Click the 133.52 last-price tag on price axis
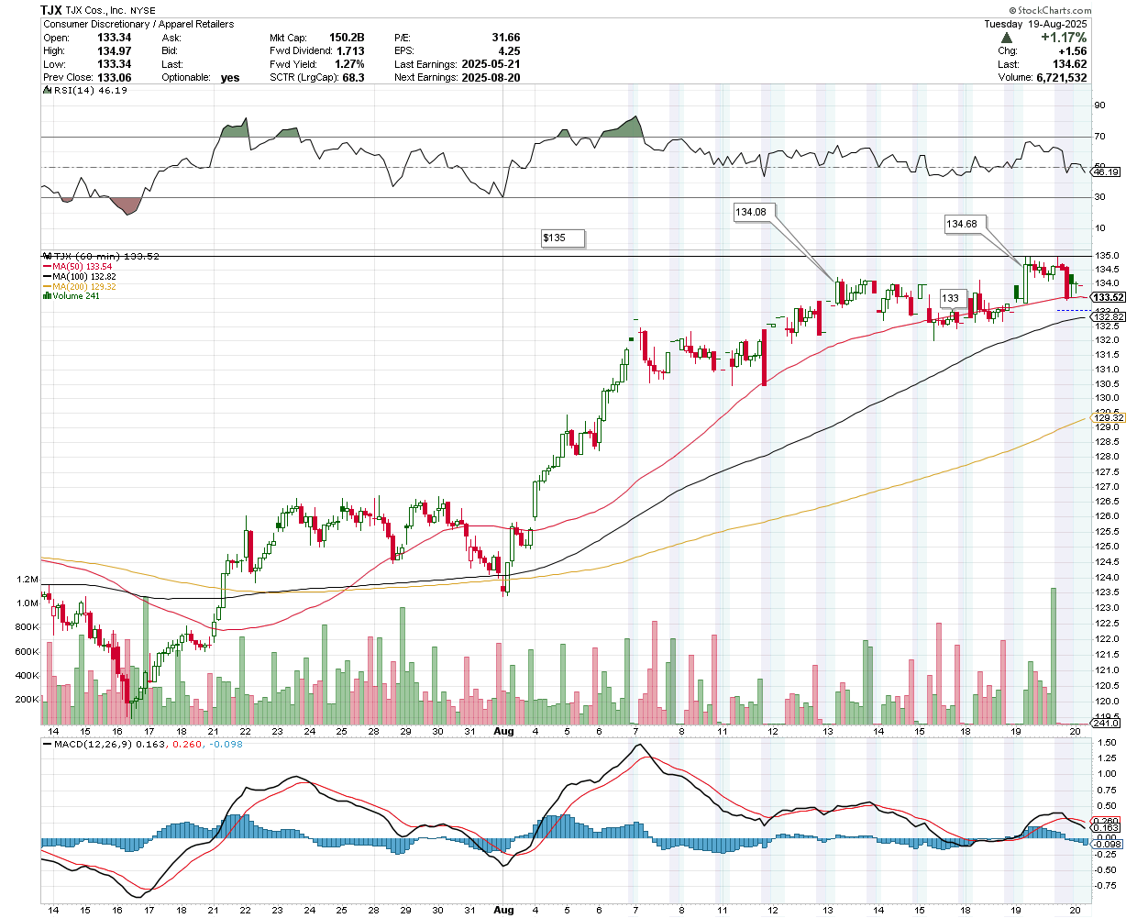1137x918 pixels. (1109, 297)
